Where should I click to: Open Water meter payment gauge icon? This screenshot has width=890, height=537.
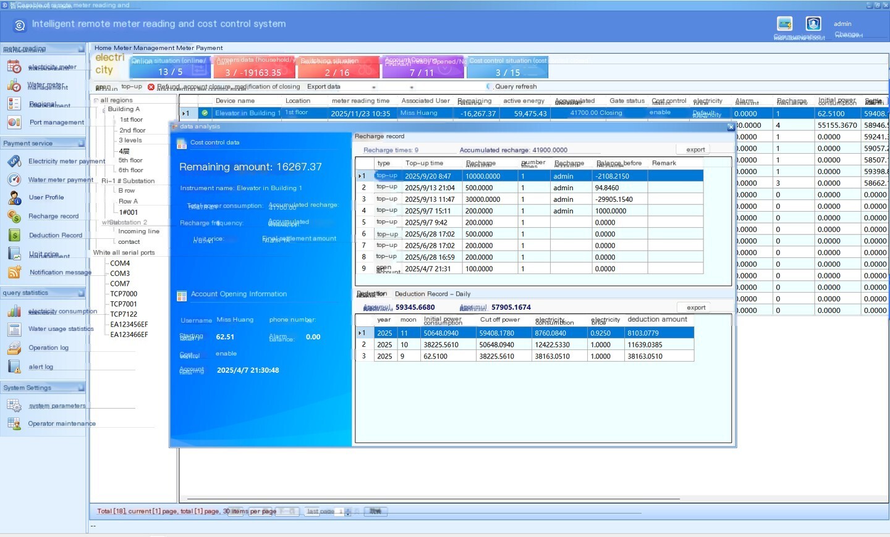coord(14,180)
